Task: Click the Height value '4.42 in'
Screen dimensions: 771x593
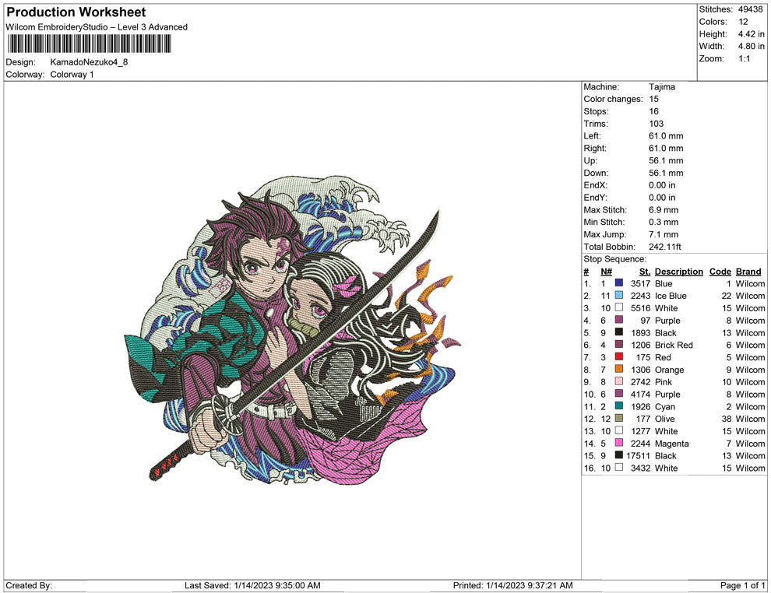Action: [x=751, y=34]
